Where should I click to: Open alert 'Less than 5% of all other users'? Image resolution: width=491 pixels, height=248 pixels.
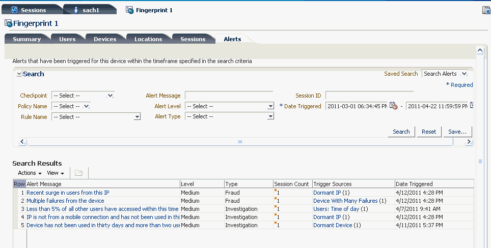pyautogui.click(x=103, y=209)
